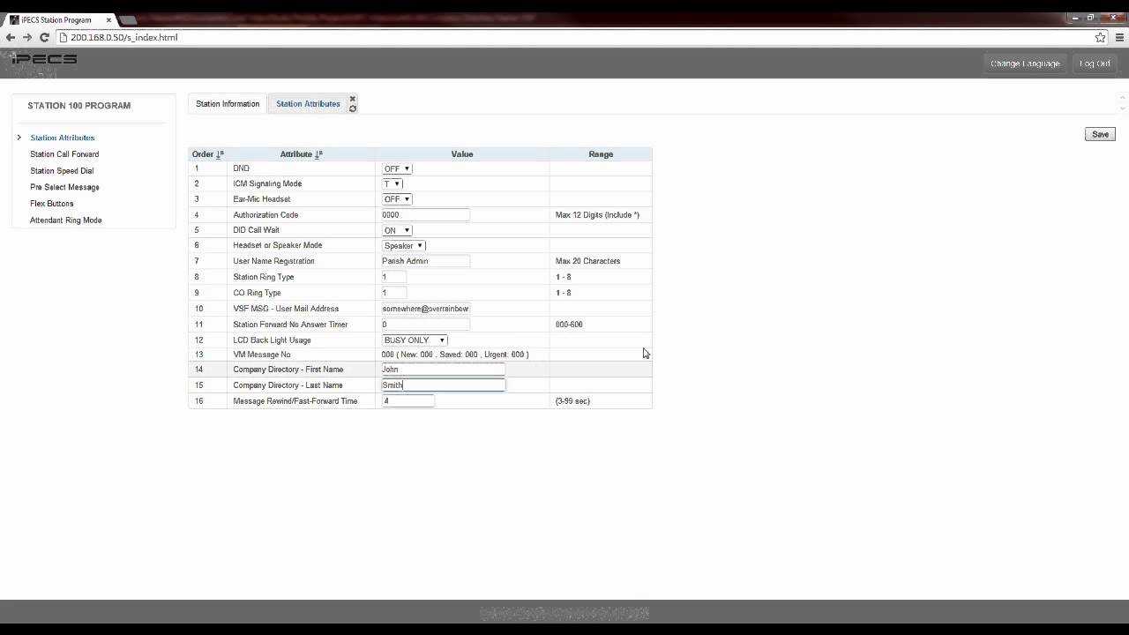Click Message Rewind/Fast-Forward Time field

coord(407,401)
